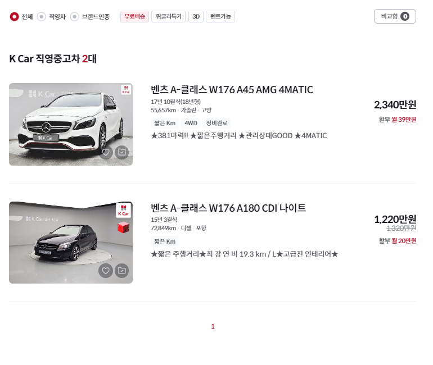
Task: Click the 15년 3월식 text
Action: [164, 220]
